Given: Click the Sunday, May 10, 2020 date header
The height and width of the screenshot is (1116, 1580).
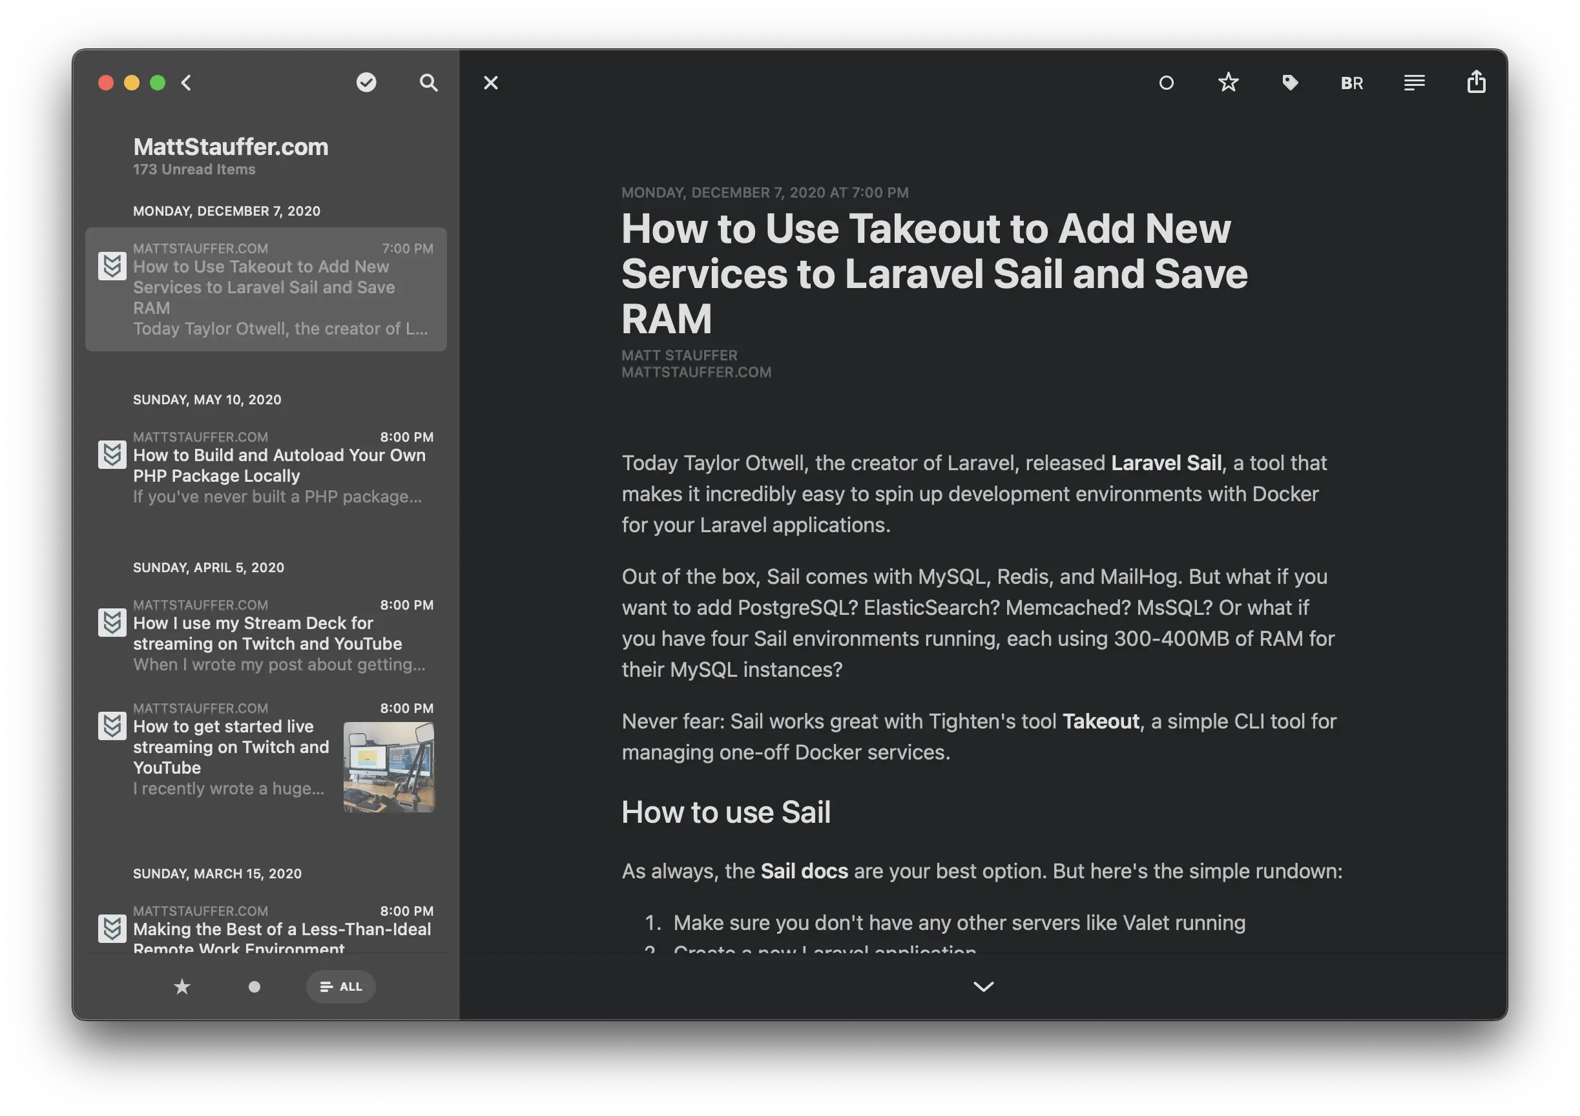Looking at the screenshot, I should point(207,400).
